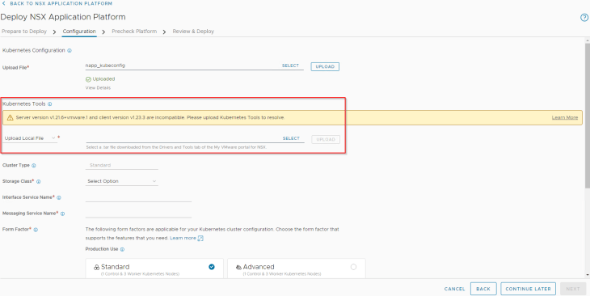
Task: Select the Advanced form factor radio
Action: [353, 267]
